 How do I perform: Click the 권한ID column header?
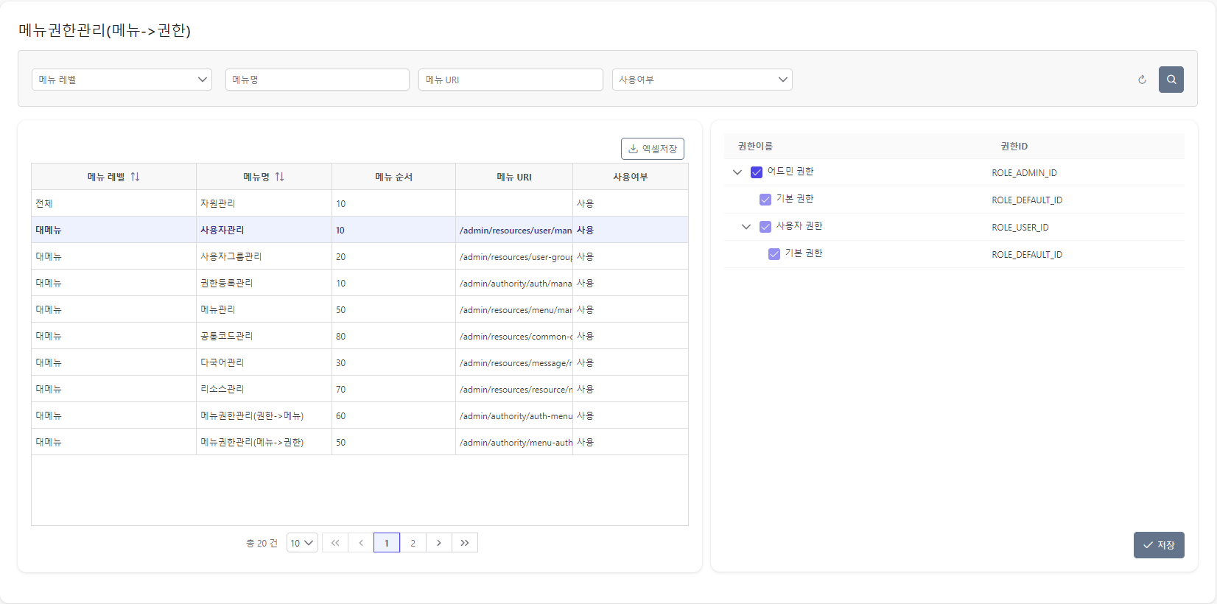(x=1014, y=147)
